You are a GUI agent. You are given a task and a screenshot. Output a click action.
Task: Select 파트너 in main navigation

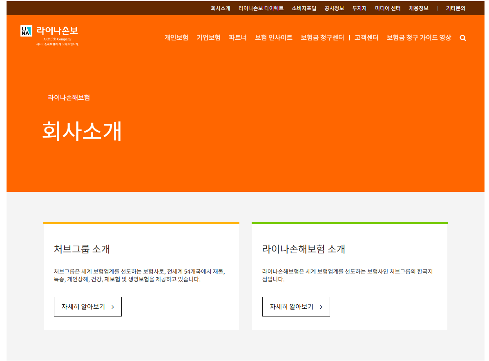tap(238, 38)
